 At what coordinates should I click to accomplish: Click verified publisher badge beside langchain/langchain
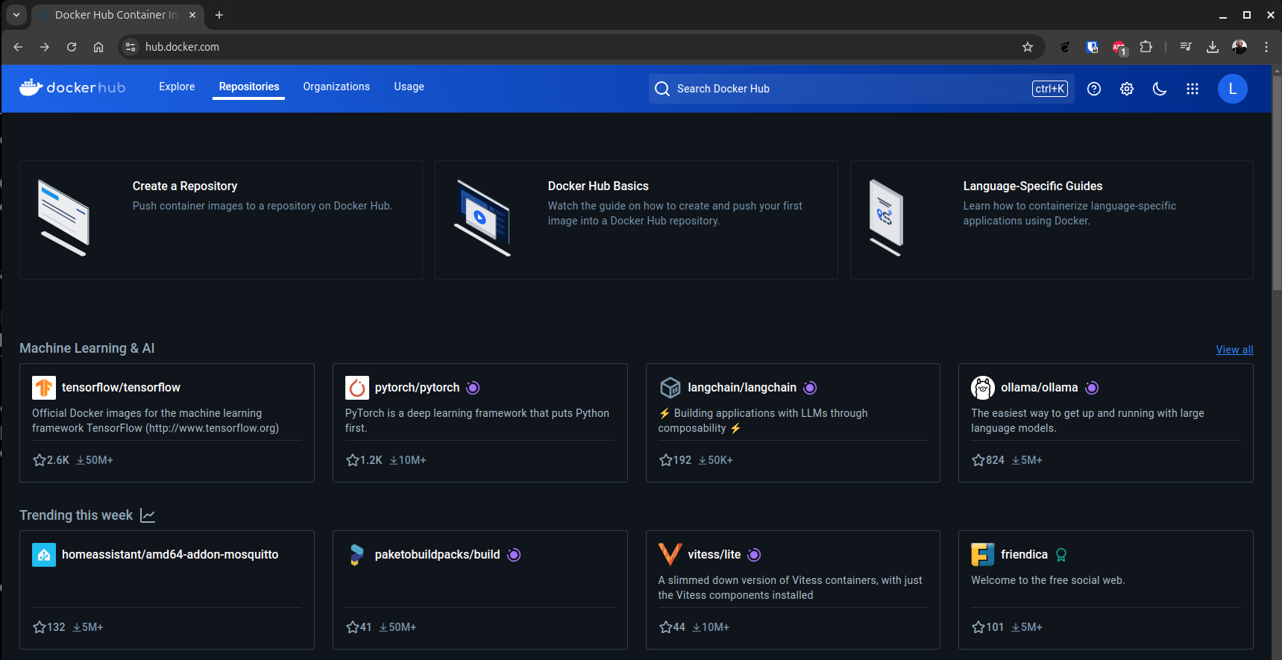tap(810, 388)
